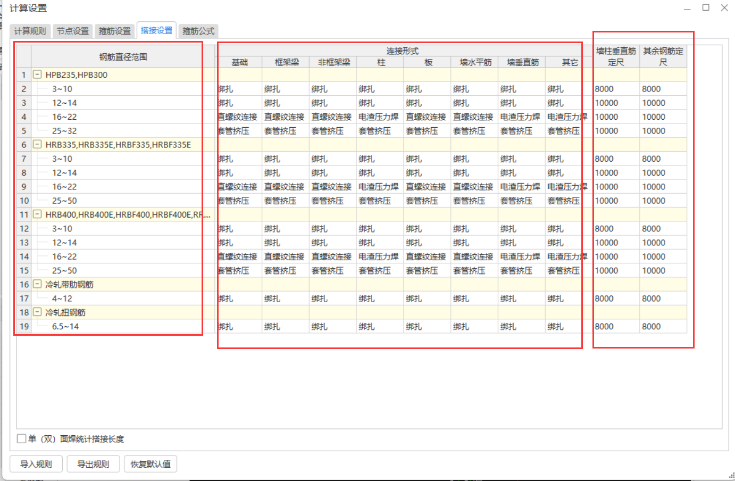Click the 导出规则 button
Screen dimensions: 735x481
click(x=93, y=464)
